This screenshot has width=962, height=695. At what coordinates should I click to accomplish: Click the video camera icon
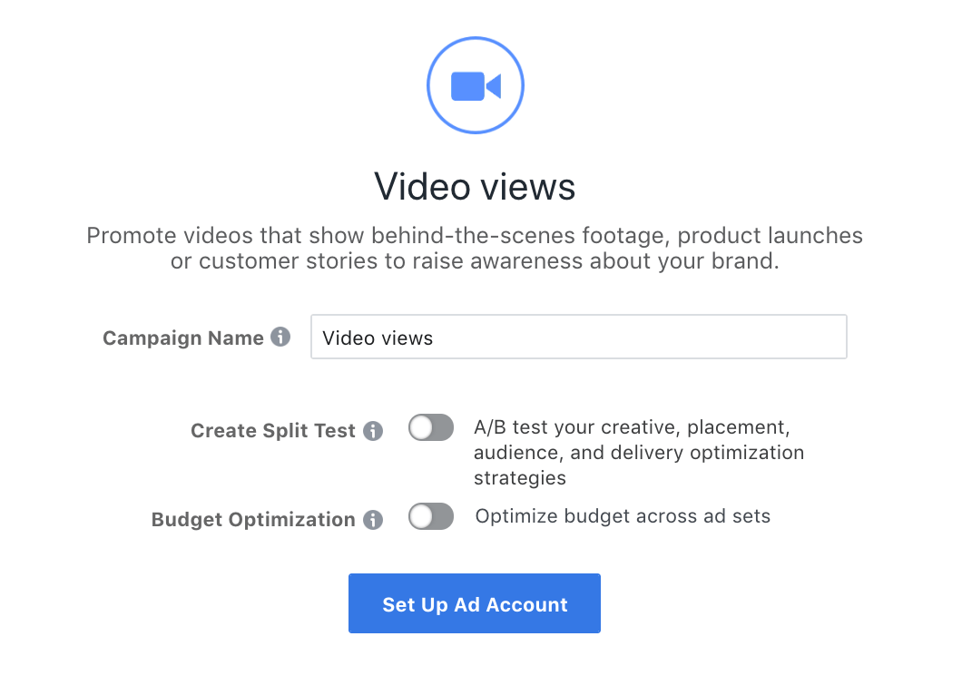[476, 86]
